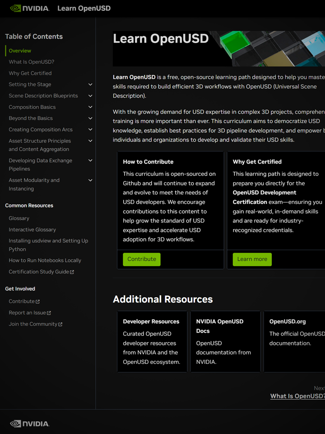Open Developing Data Exchange Pipelines link
Viewport: 325px width, 434px height.
(40, 165)
